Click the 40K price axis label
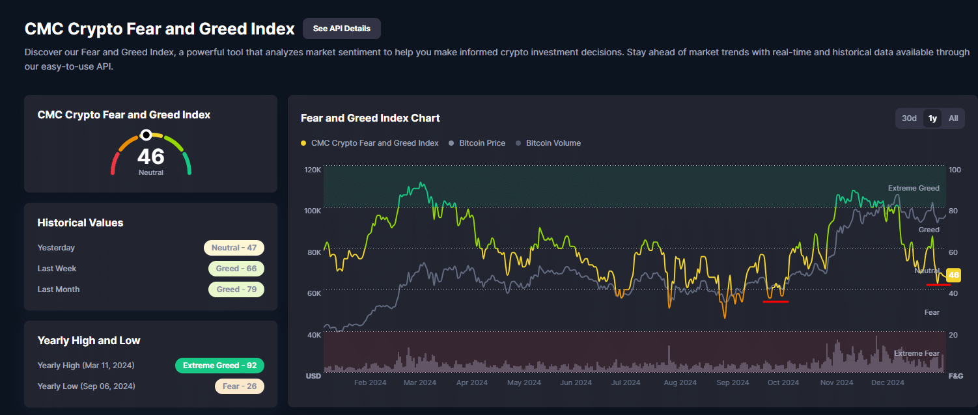 [314, 335]
